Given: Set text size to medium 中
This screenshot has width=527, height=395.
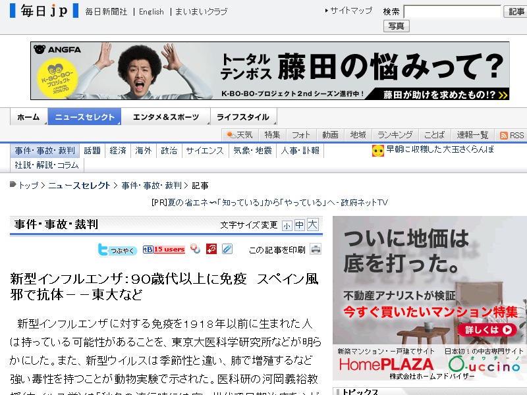Looking at the screenshot, I should pos(300,224).
